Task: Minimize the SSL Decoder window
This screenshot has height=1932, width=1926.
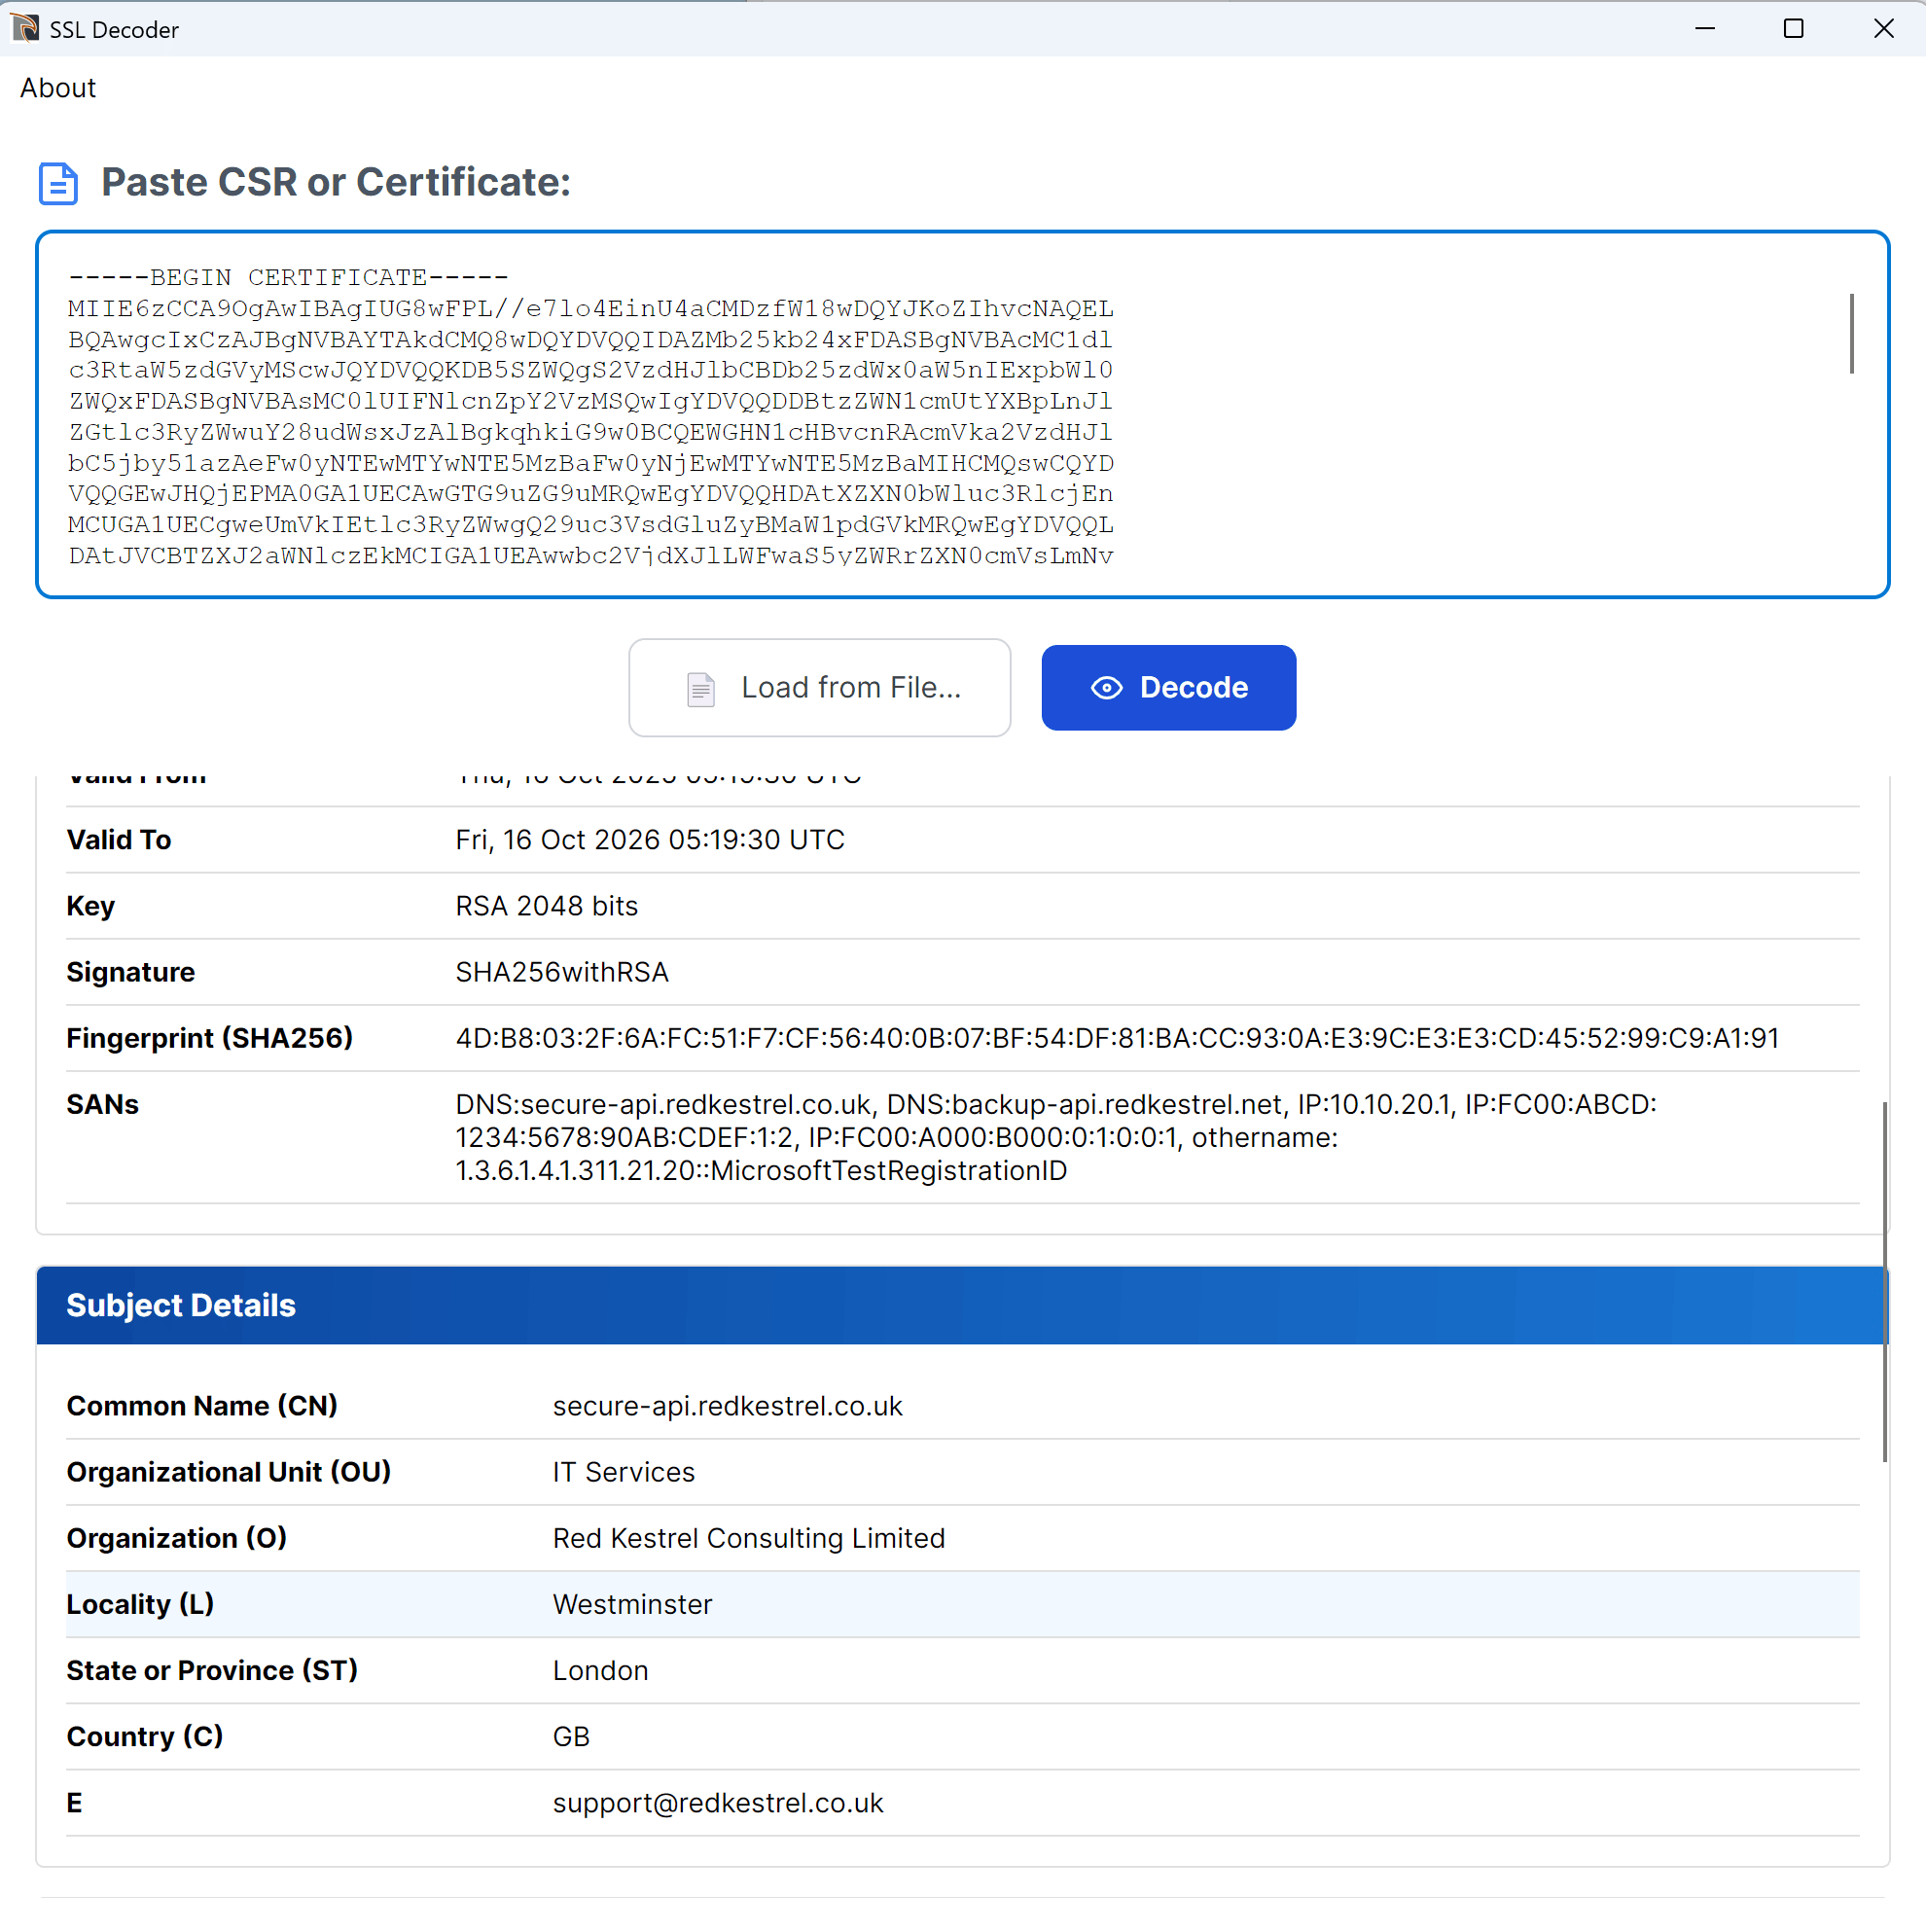Action: click(1705, 28)
